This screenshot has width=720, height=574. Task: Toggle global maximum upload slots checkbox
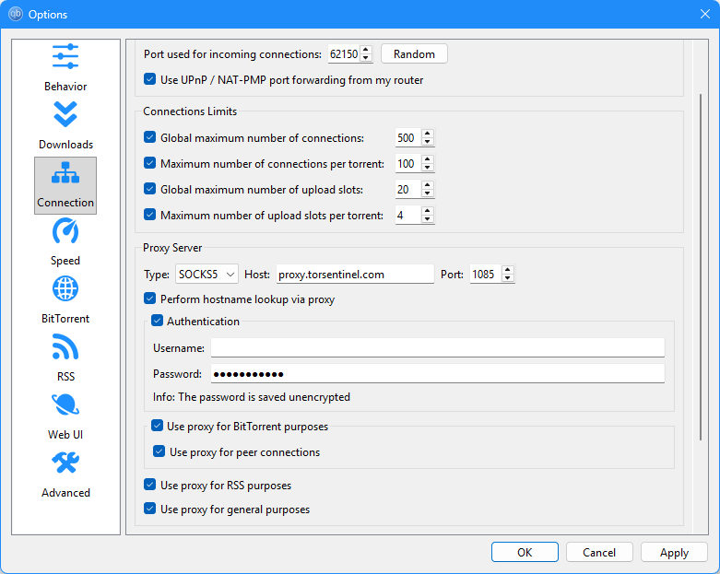[x=149, y=189]
